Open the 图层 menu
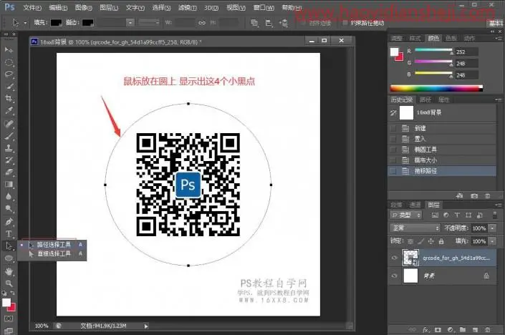The width and height of the screenshot is (505, 335). (109, 7)
